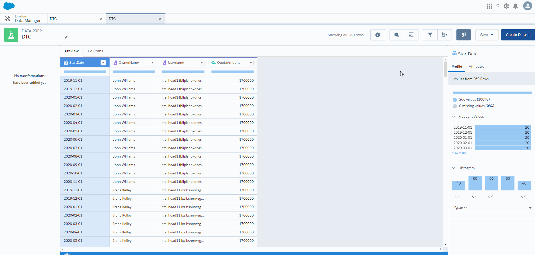Open the Einstein Data Manager tab
This screenshot has height=255, width=535.
(24, 19)
